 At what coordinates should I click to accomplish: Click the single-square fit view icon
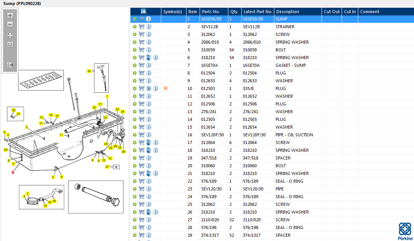(x=10, y=44)
